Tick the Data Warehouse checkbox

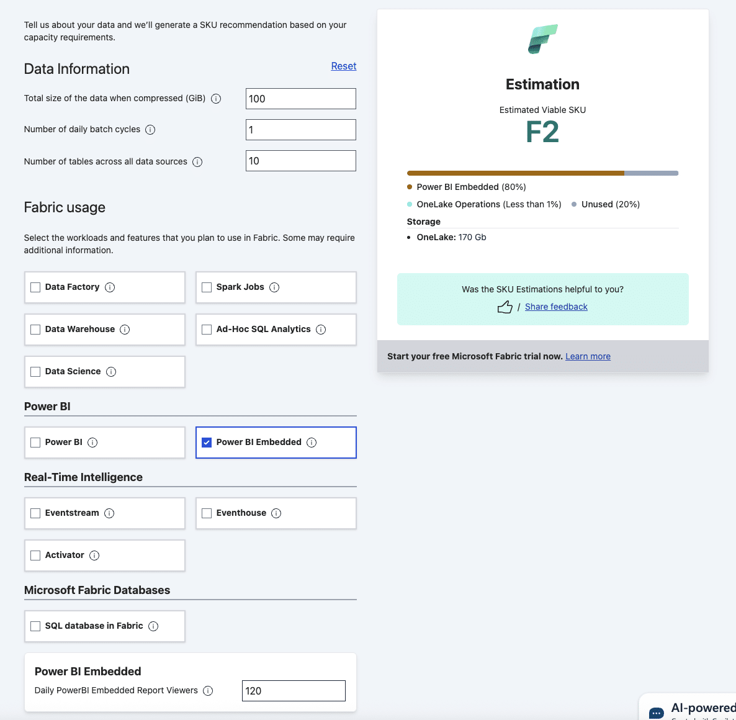(x=35, y=330)
